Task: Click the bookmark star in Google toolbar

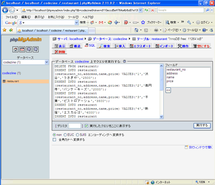Action: click(x=143, y=22)
